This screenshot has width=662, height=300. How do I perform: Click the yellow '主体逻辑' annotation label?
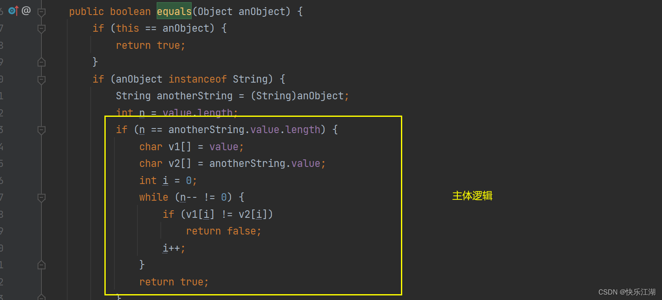pyautogui.click(x=472, y=196)
